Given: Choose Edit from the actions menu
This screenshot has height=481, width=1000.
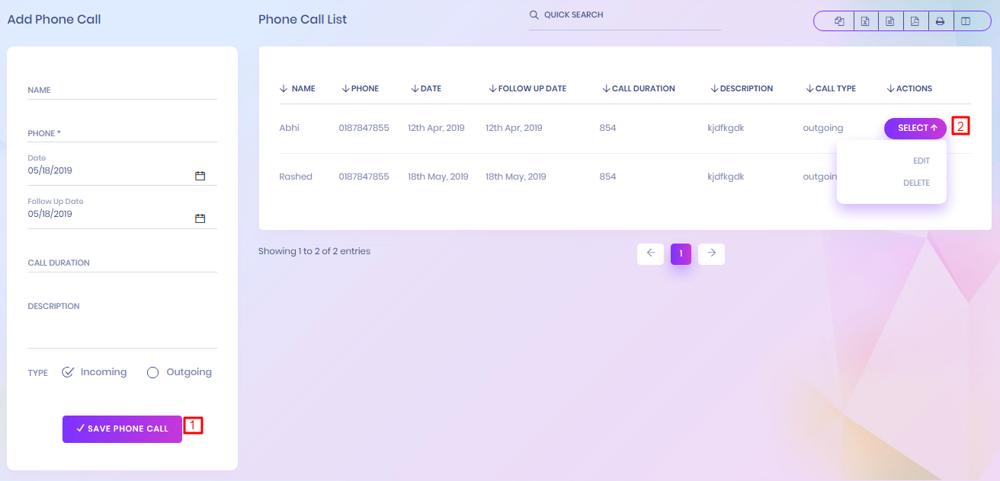Looking at the screenshot, I should [921, 161].
